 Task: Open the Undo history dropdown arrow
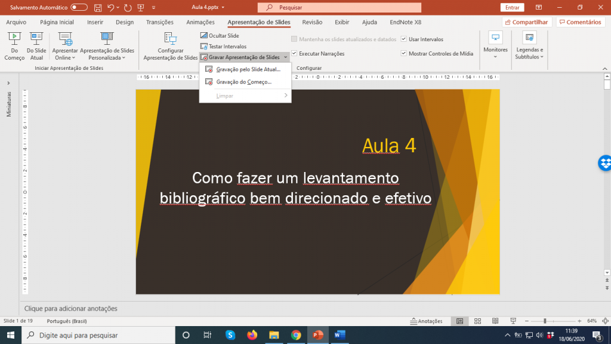118,7
